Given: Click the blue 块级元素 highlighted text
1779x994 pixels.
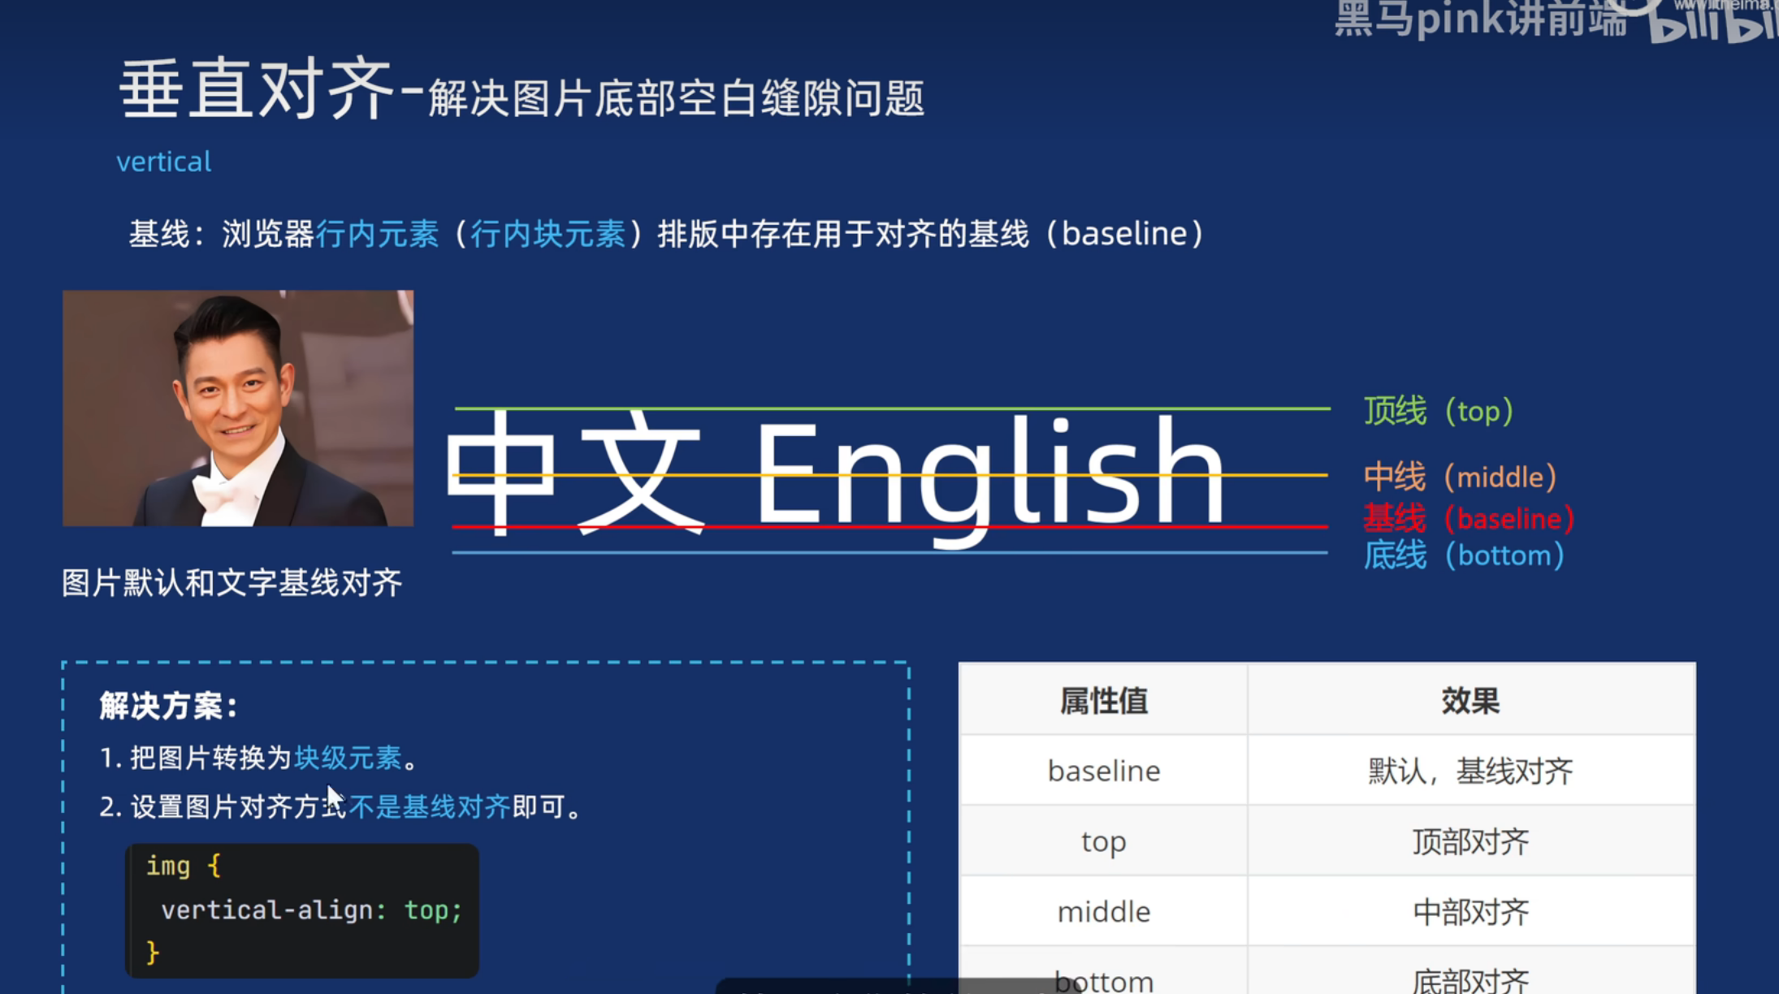Looking at the screenshot, I should point(348,758).
